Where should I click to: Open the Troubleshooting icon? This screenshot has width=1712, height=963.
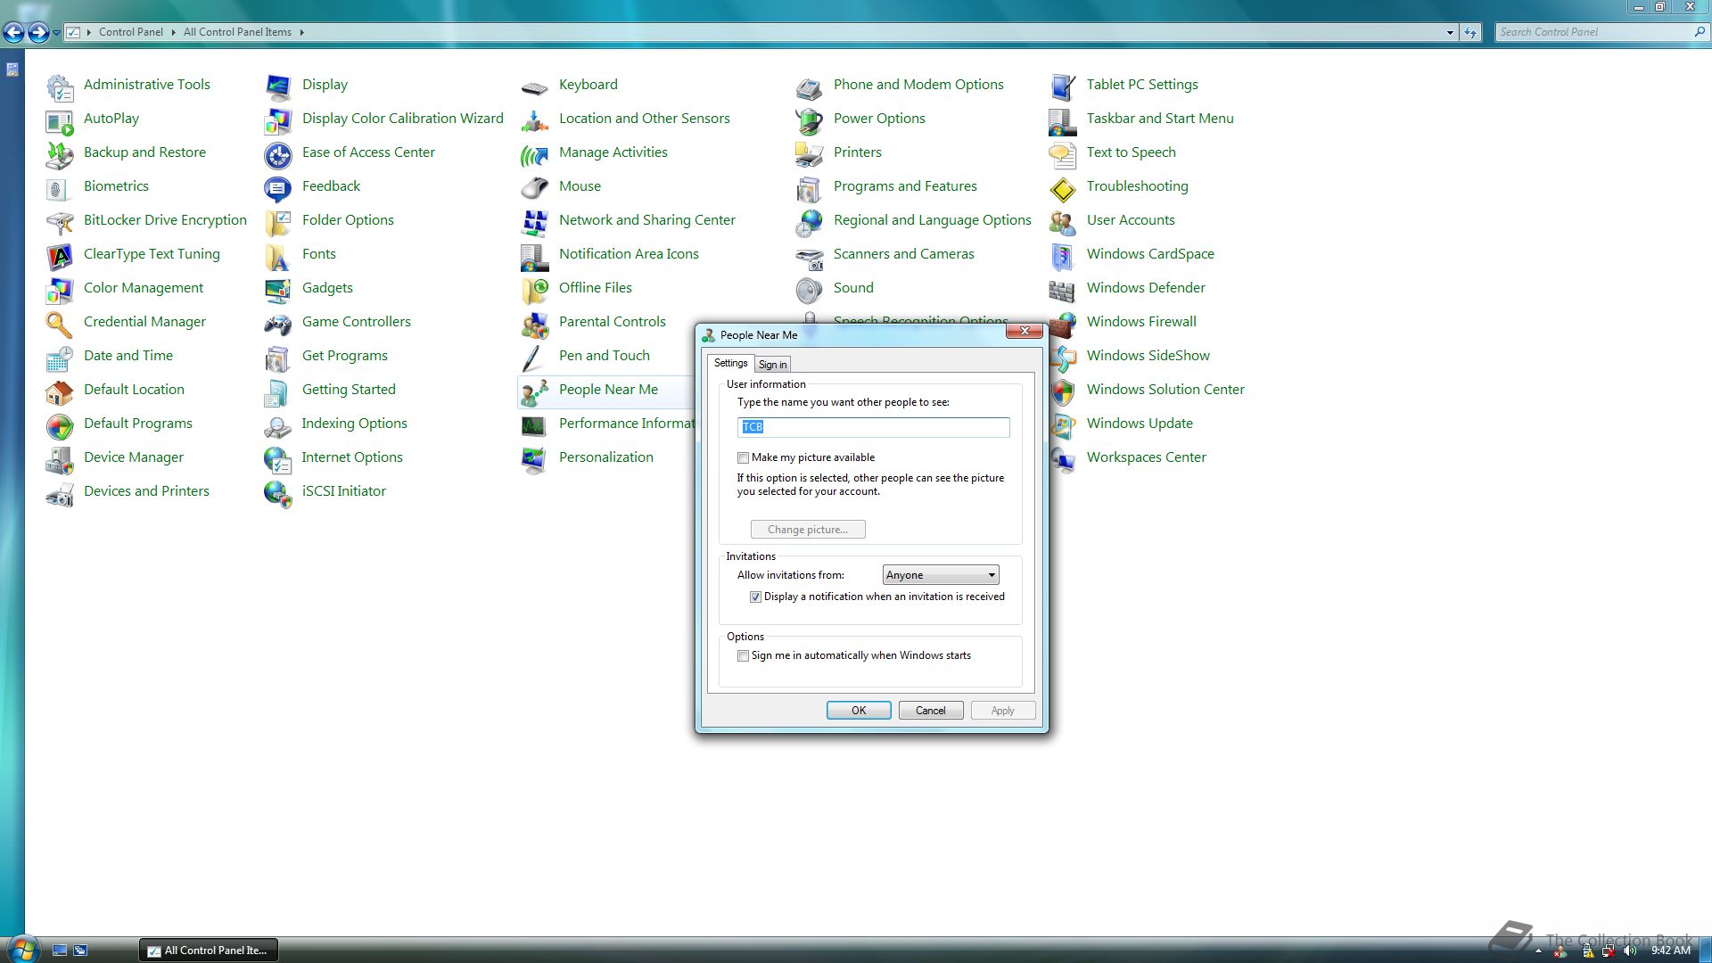click(1063, 189)
